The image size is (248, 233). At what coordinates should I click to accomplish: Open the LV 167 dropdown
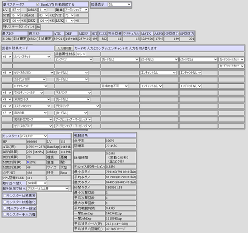click(16, 10)
